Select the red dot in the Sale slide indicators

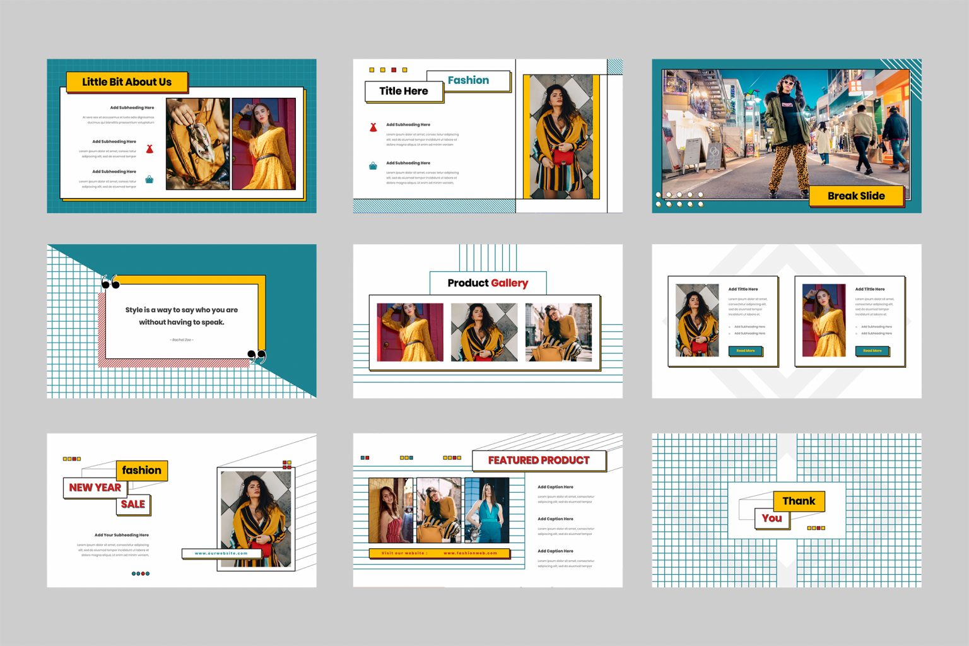143,573
